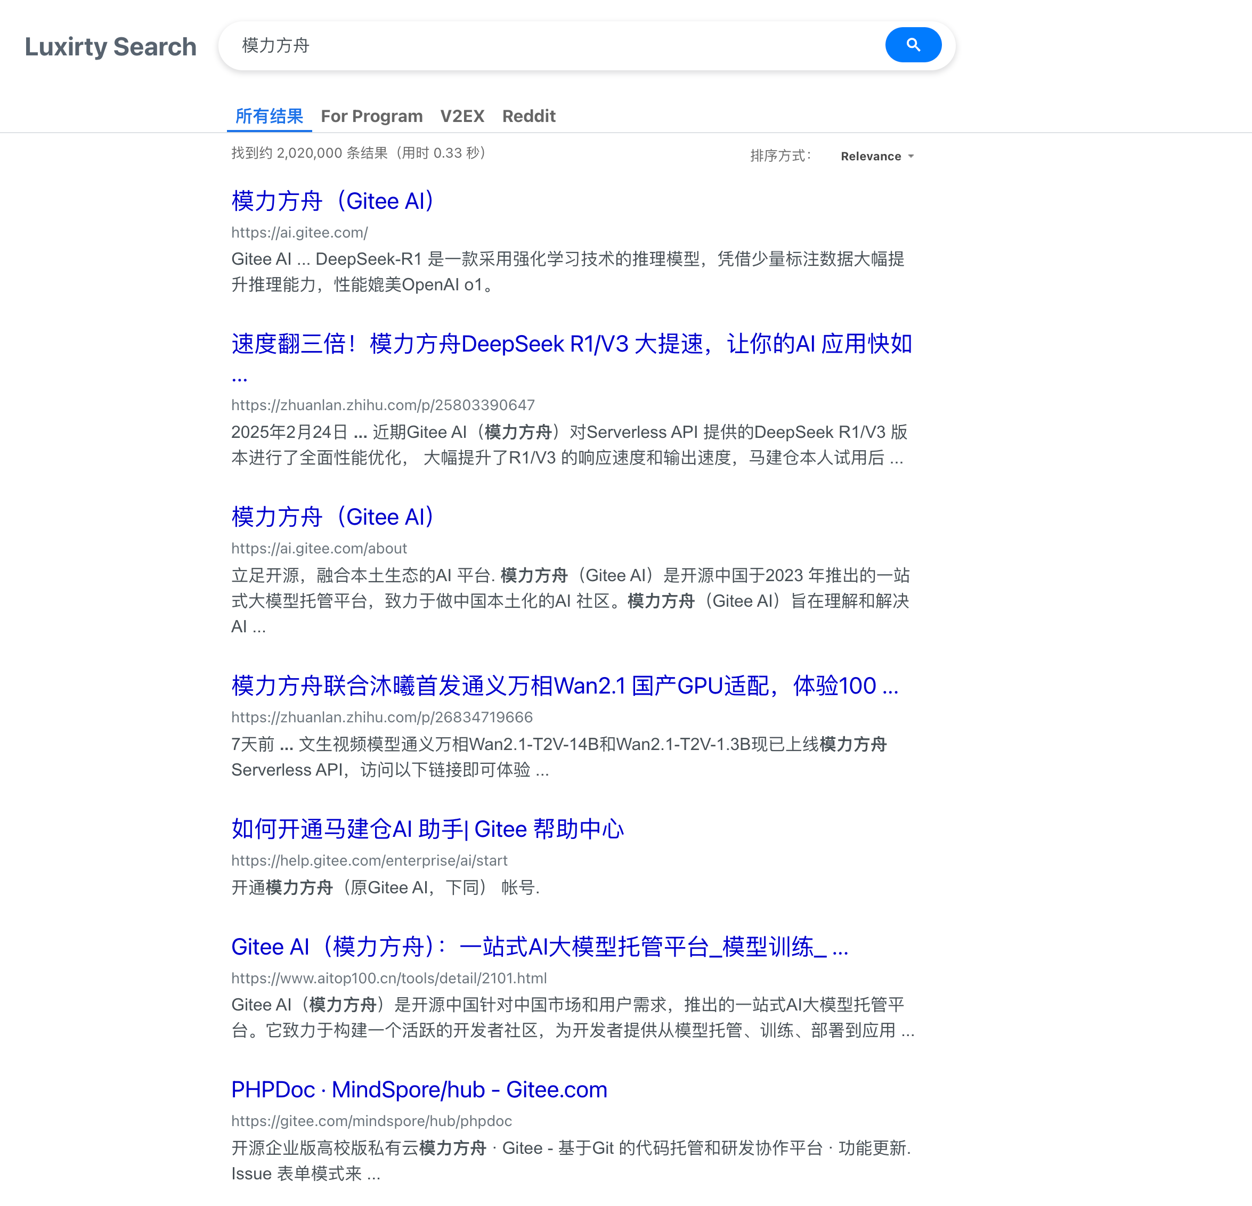Click the URL https://gitee.com/mindspore/hub/phpdoc
This screenshot has width=1252, height=1206.
(x=371, y=1121)
